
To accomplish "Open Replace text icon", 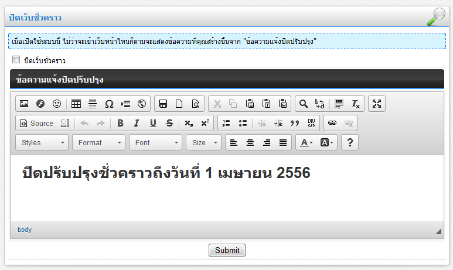I will (x=320, y=104).
